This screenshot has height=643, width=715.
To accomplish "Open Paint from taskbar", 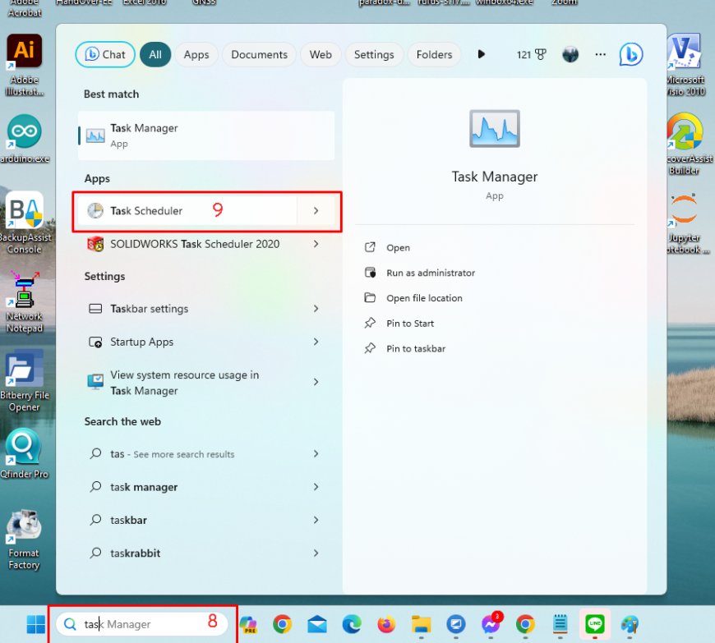I will [x=630, y=624].
